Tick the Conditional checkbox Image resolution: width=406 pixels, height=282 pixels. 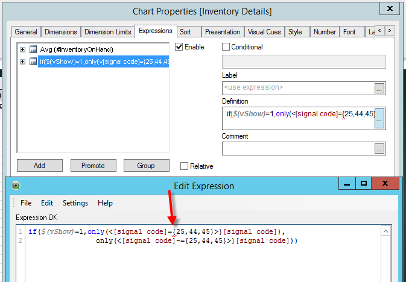tap(226, 47)
